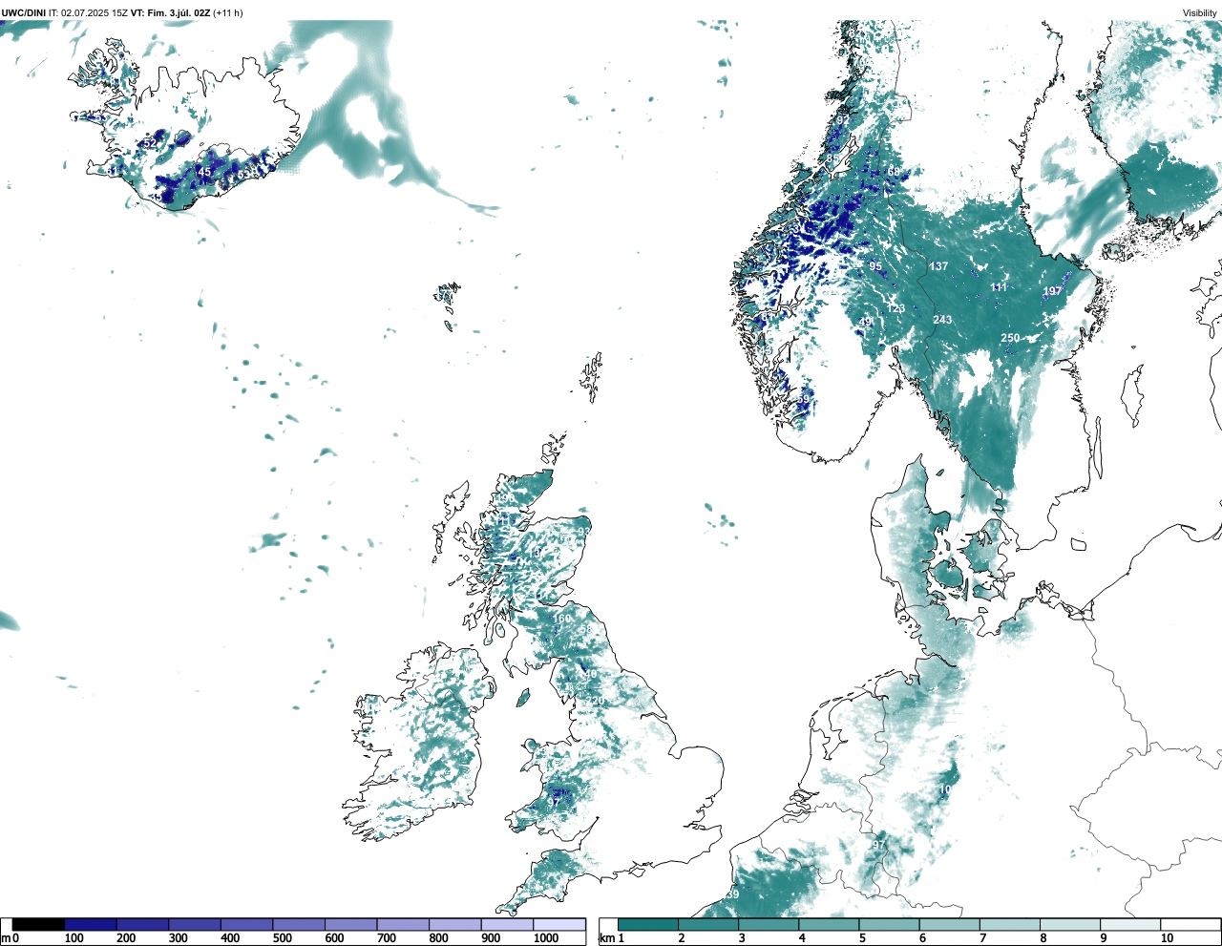Click the 700–800 m lavender swatch
This screenshot has height=946, width=1222.
tap(403, 924)
